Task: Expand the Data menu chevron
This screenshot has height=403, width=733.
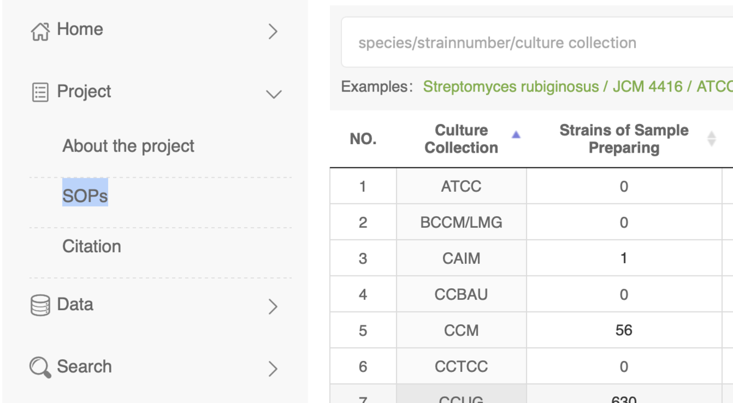Action: 273,307
